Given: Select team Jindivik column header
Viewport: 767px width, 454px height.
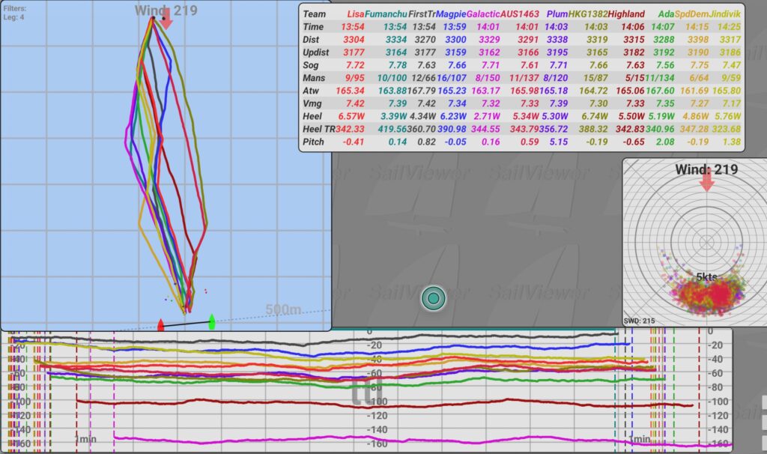Looking at the screenshot, I should click(724, 14).
